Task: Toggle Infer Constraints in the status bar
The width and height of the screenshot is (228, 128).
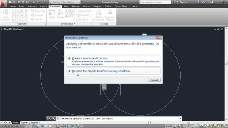Action: click(x=26, y=126)
